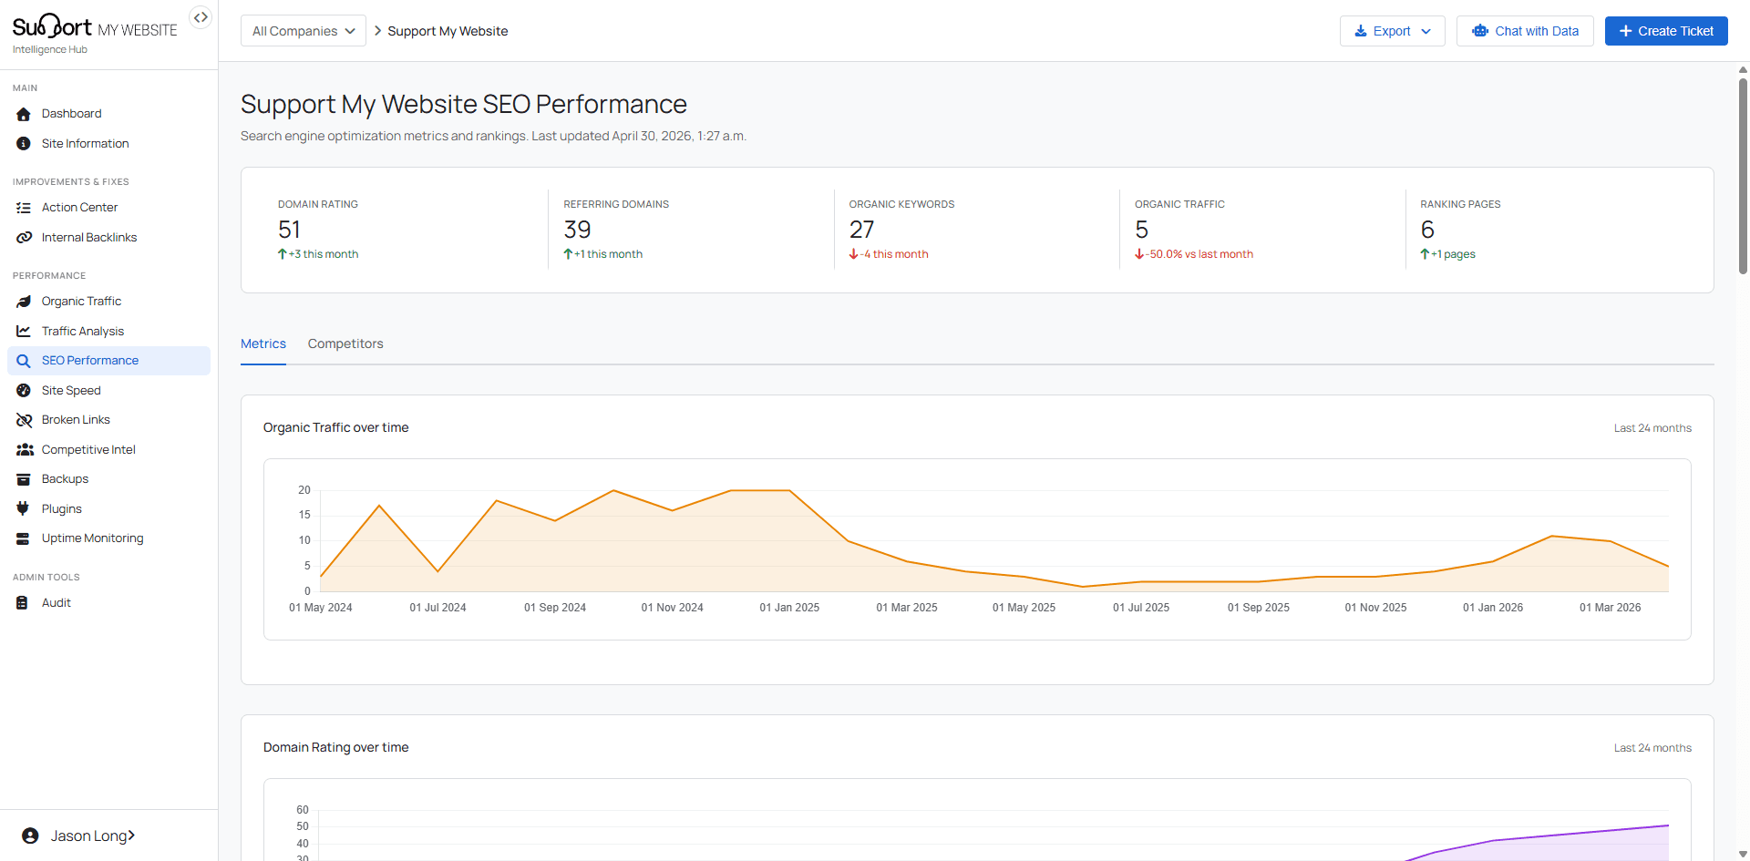The height and width of the screenshot is (861, 1750).
Task: Click 'Last 24 months' on Organic Traffic chart
Action: pyautogui.click(x=1652, y=428)
